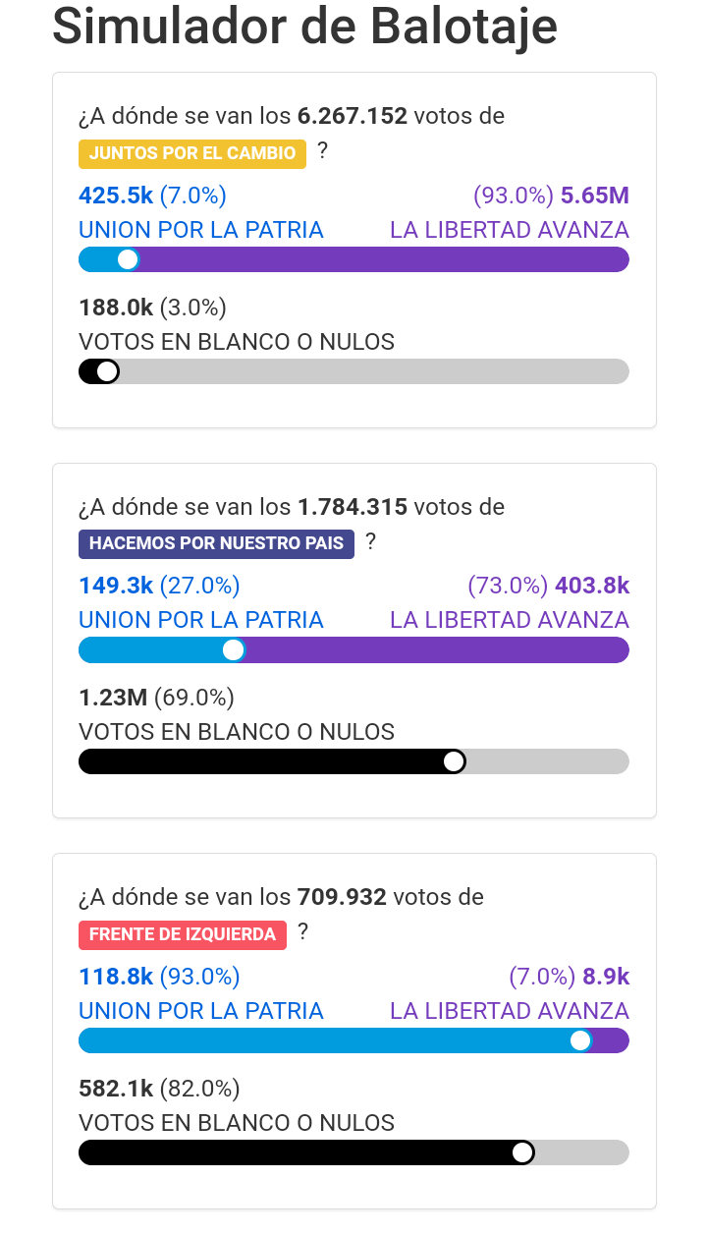
Task: Click the blank votes slider handle at 69.0%
Action: click(x=454, y=761)
